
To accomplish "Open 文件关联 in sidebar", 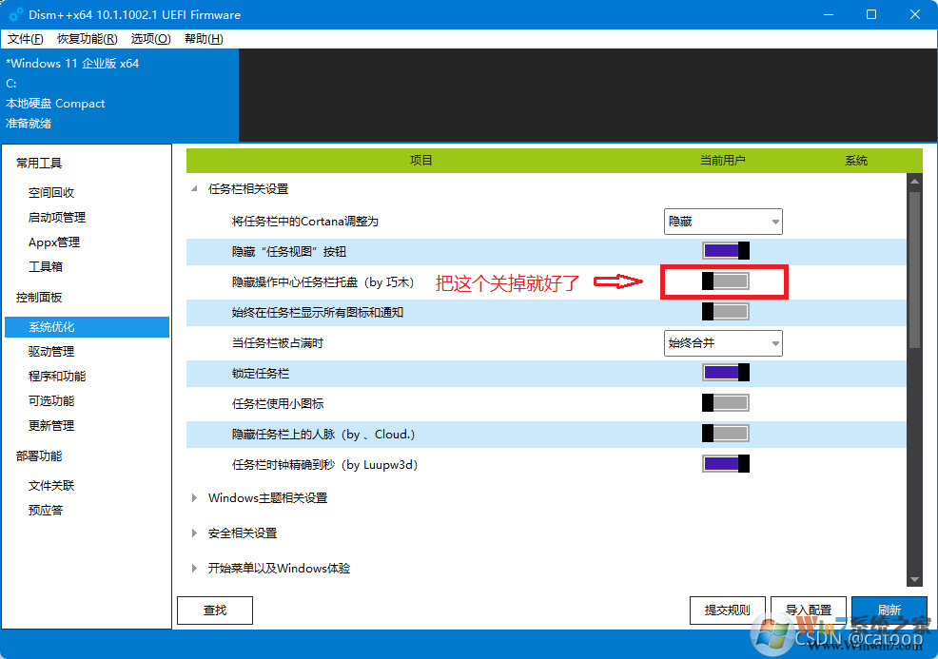I will pos(51,486).
